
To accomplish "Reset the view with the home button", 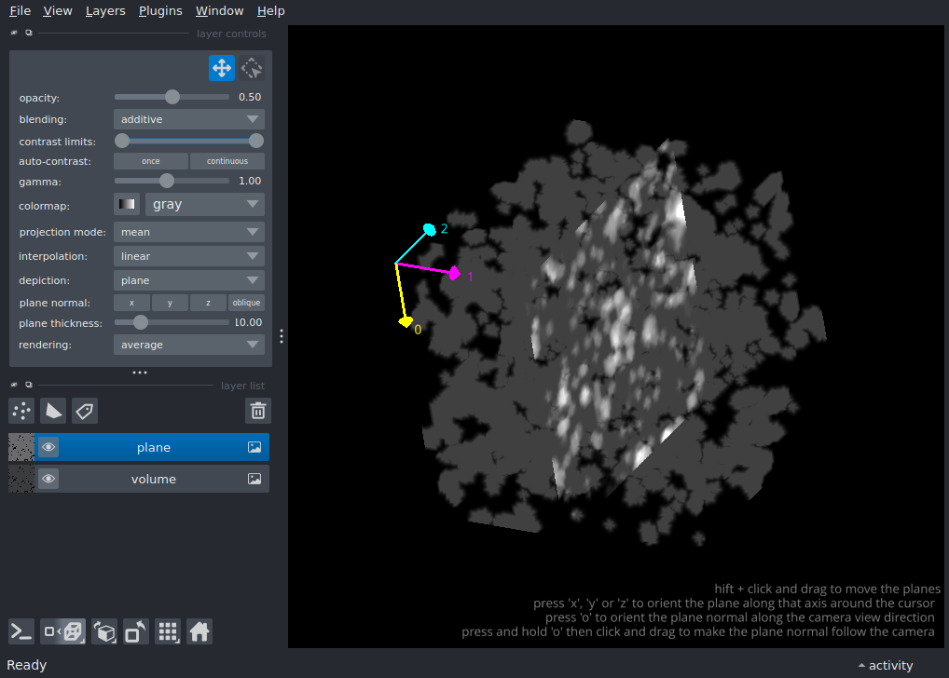I will pos(199,631).
